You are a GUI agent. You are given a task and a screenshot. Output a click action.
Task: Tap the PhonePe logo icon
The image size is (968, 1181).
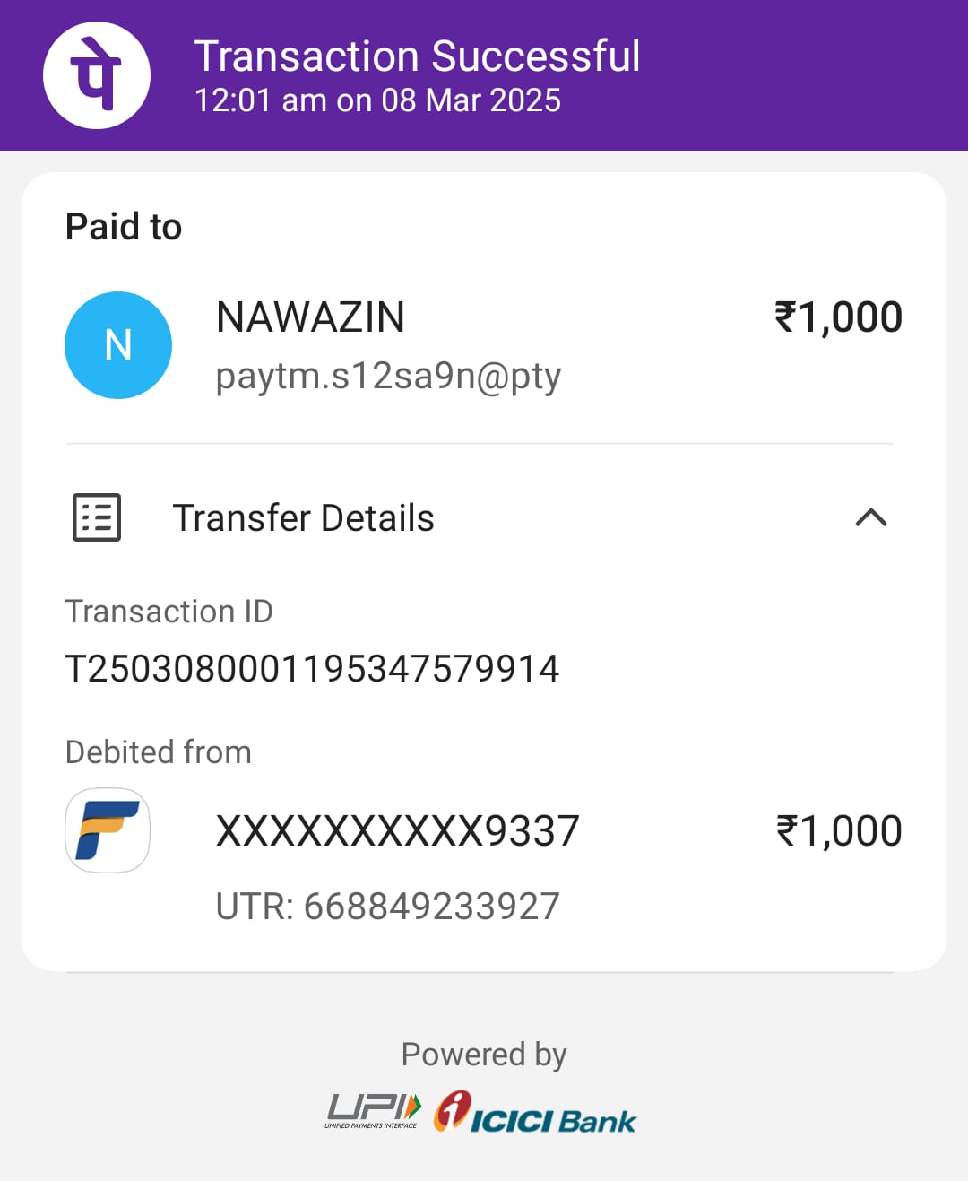97,75
